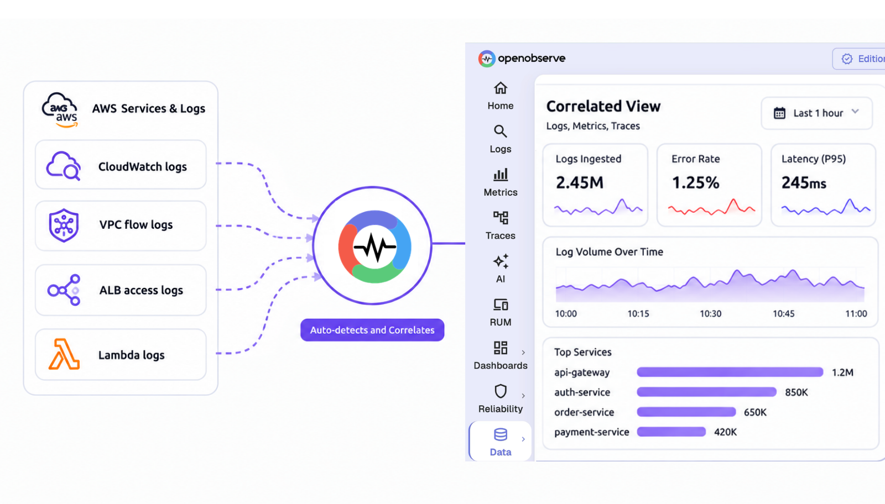Open Logs via the magnifier icon

tap(501, 131)
